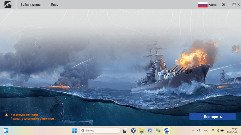Open Task View in the taskbar
The height and width of the screenshot is (135, 241).
(125, 130)
